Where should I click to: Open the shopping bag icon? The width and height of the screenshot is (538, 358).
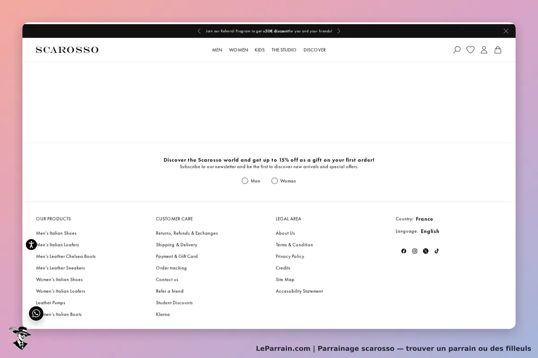tap(498, 50)
